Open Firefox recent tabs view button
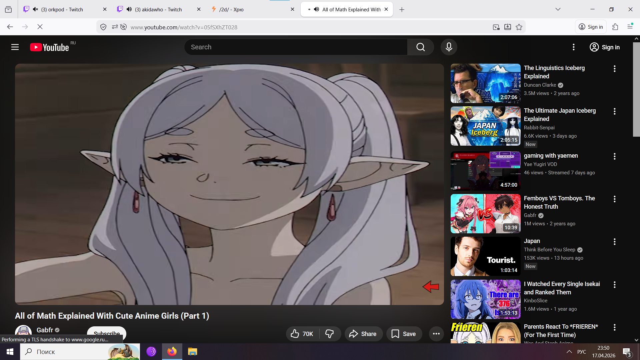The image size is (640, 360). click(x=8, y=9)
